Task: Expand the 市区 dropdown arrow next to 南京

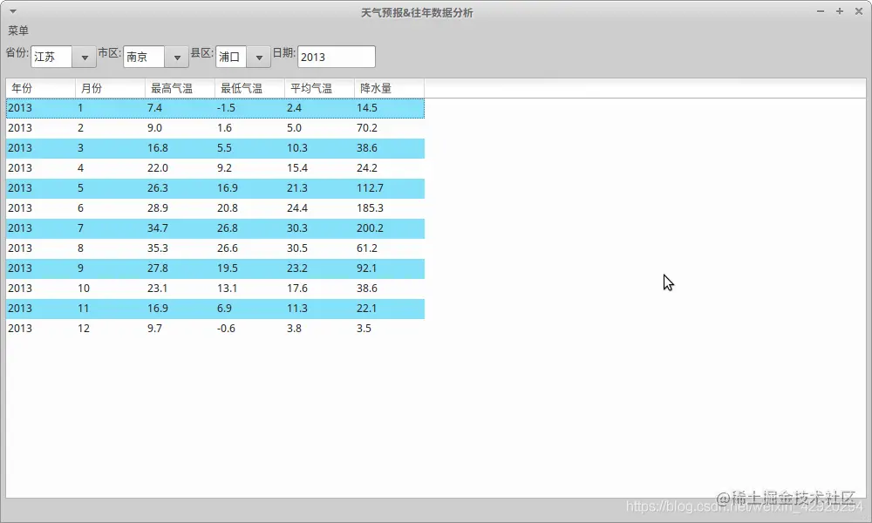Action: (177, 57)
